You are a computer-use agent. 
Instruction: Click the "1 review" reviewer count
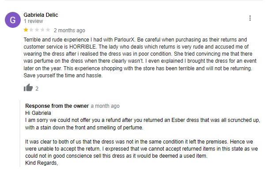pyautogui.click(x=33, y=21)
